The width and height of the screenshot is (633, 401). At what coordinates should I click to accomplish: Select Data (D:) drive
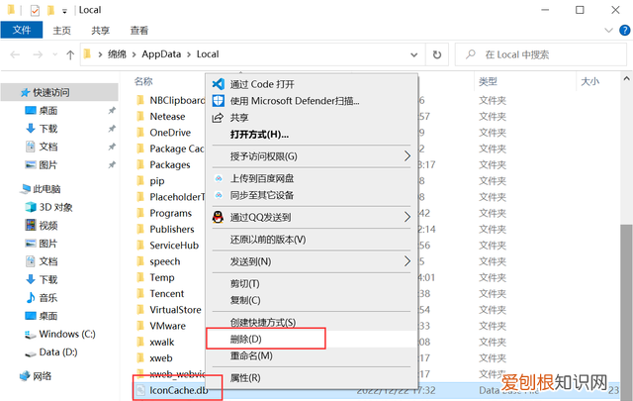(x=51, y=352)
